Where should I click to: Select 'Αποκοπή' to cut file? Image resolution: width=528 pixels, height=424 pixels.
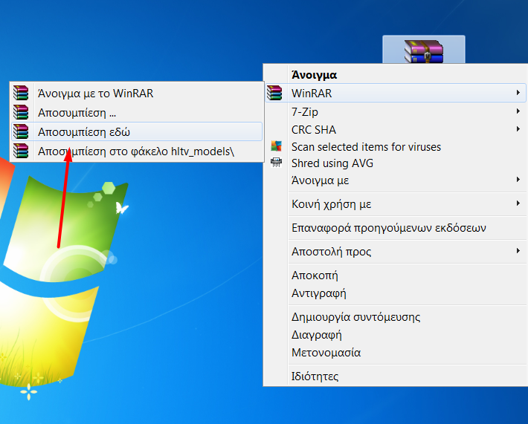pyautogui.click(x=396, y=275)
